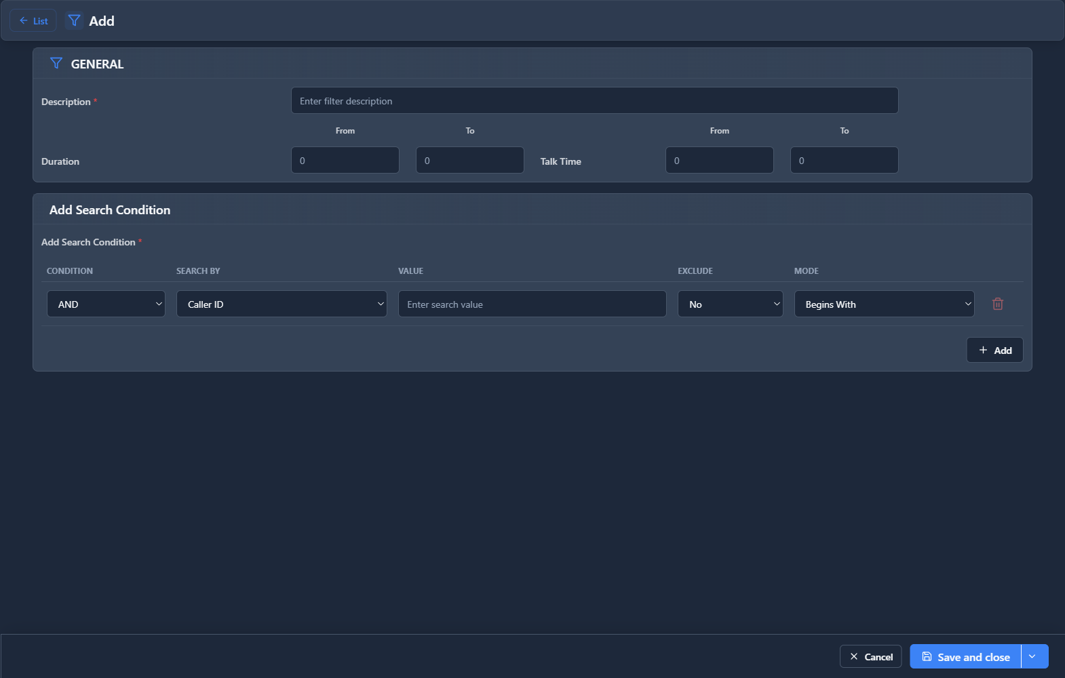Expand the Caller ID search-by dropdown
Image resolution: width=1065 pixels, height=678 pixels.
282,304
